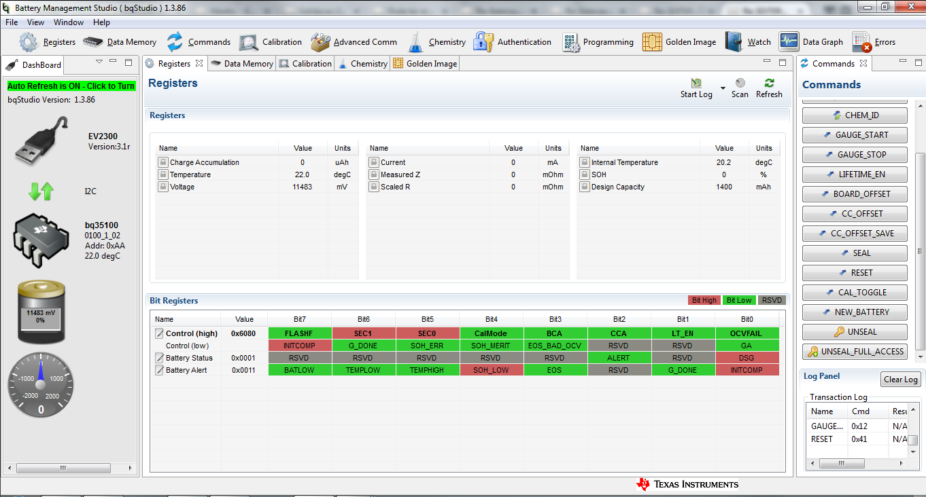Click the UNSEAL_FULL_ACCESS button

(855, 352)
